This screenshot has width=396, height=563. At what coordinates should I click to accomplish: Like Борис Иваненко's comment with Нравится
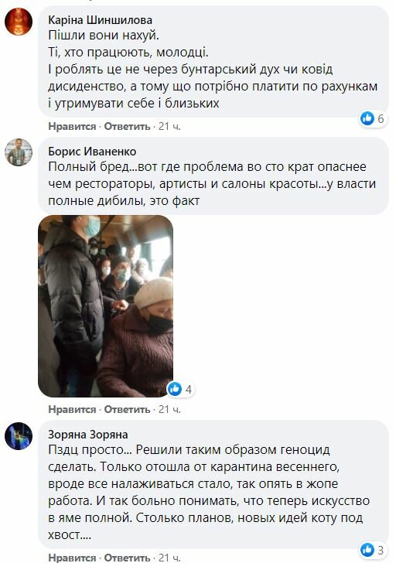[x=72, y=409]
